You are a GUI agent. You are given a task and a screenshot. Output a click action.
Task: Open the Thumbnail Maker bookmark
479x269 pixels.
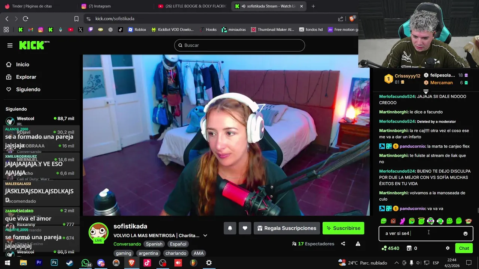coord(272,30)
